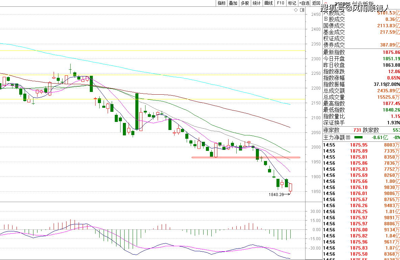The height and width of the screenshot is (260, 400).
Task: Click the diamond icon above the chart
Action: pos(296,10)
